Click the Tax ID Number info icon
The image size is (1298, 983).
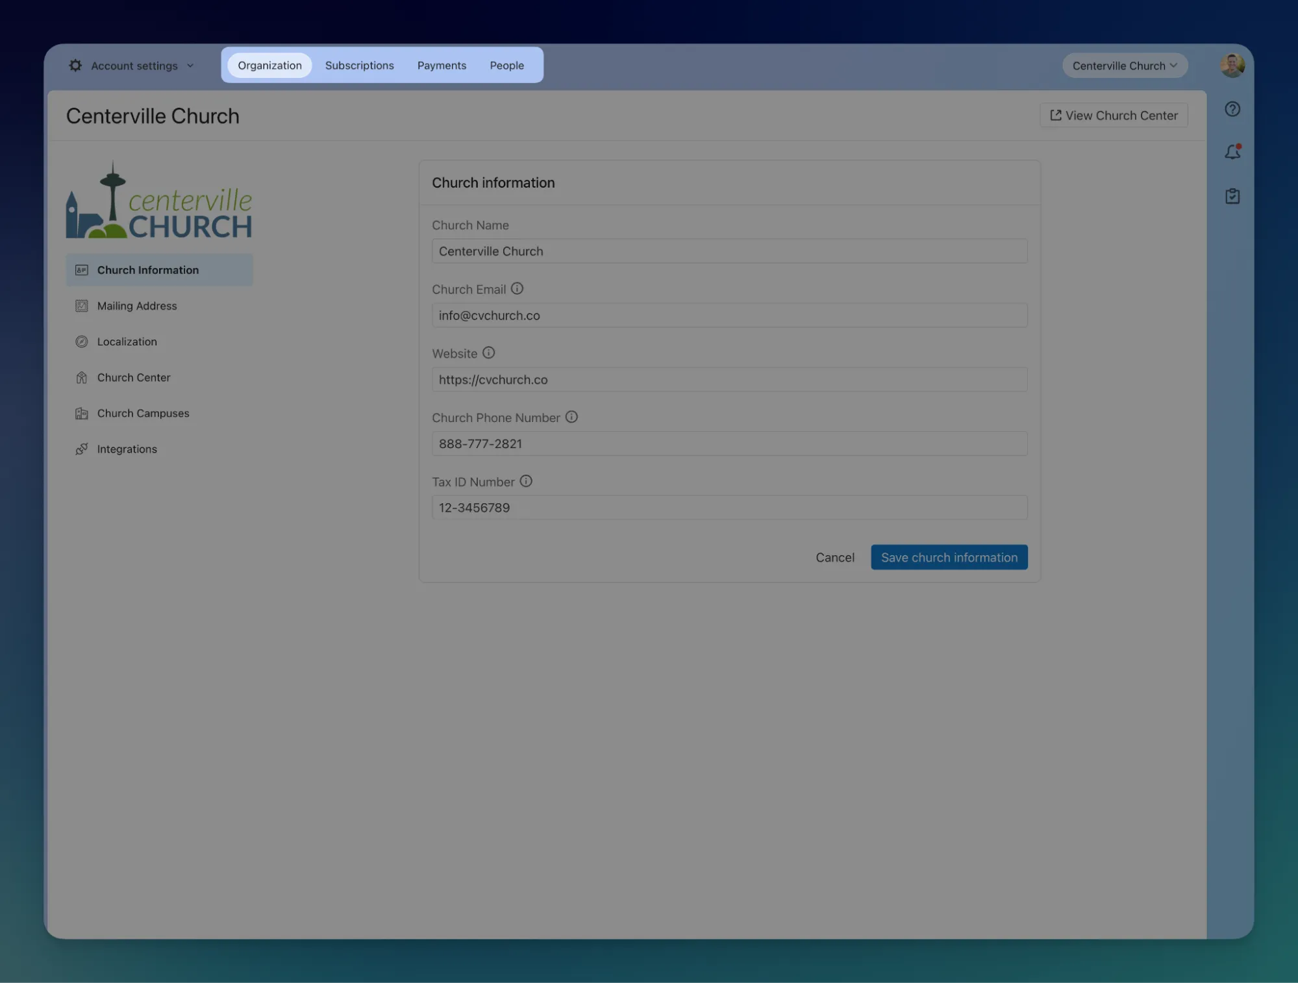point(526,481)
